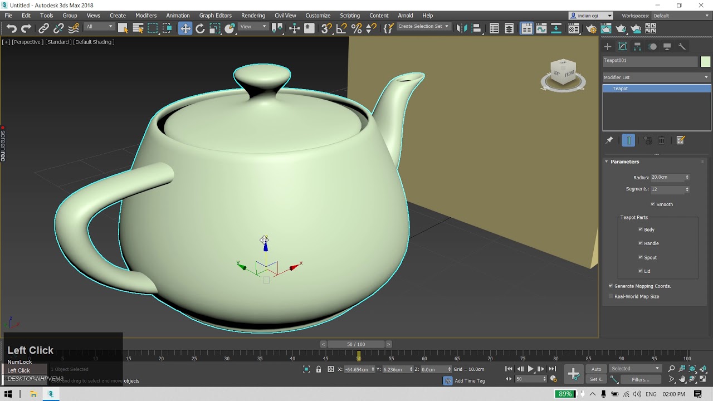Image resolution: width=713 pixels, height=401 pixels.
Task: Open the Schematic View
Action: click(556, 28)
